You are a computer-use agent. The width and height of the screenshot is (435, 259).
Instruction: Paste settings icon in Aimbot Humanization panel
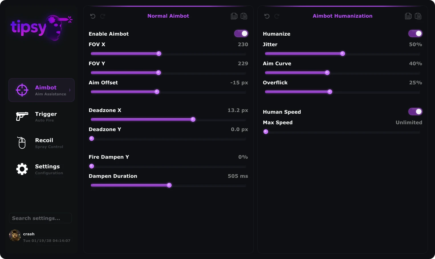click(x=418, y=16)
